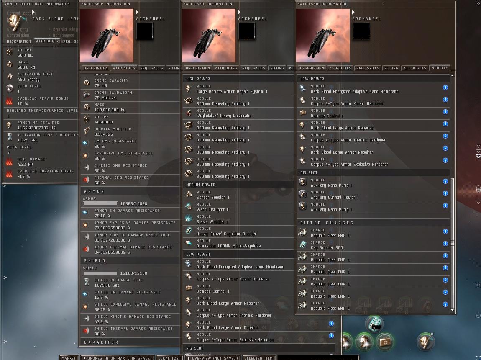Open the Kill Rights tab
The image size is (481, 360).
(x=414, y=68)
